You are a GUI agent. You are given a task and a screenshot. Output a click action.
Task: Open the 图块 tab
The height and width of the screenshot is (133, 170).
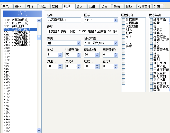[x=131, y=6]
